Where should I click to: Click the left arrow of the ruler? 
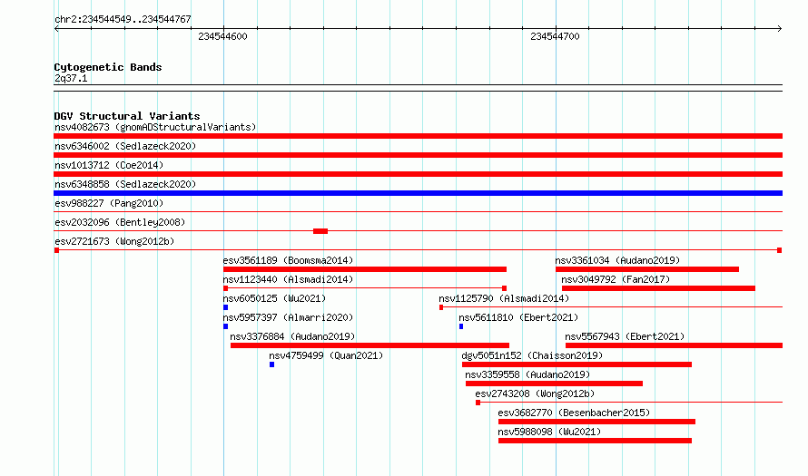56,29
